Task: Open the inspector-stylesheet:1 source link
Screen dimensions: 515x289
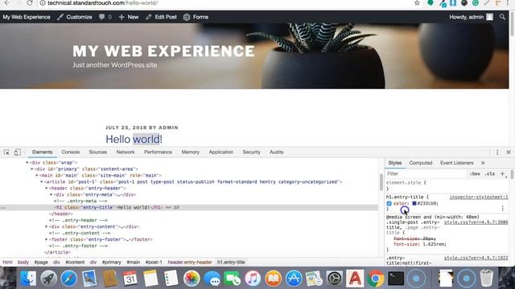Action: pyautogui.click(x=479, y=197)
